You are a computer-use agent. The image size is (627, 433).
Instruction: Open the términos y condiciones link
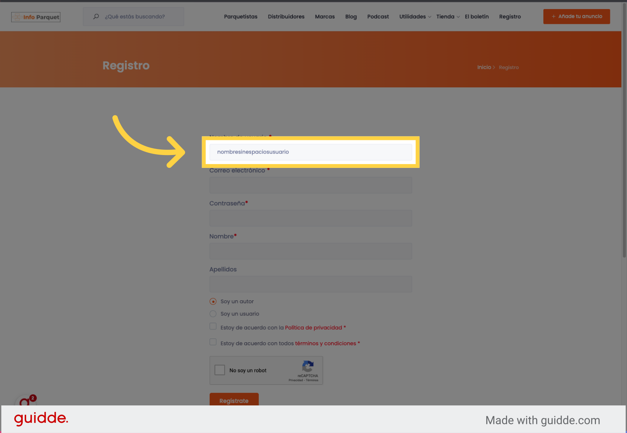click(x=325, y=343)
